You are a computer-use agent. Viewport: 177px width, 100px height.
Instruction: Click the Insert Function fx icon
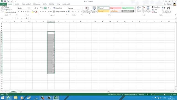pyautogui.click(x=26, y=18)
